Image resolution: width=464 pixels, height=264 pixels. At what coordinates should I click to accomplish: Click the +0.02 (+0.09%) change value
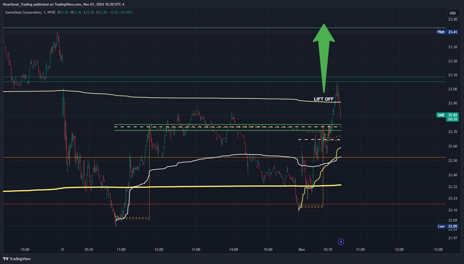click(121, 12)
